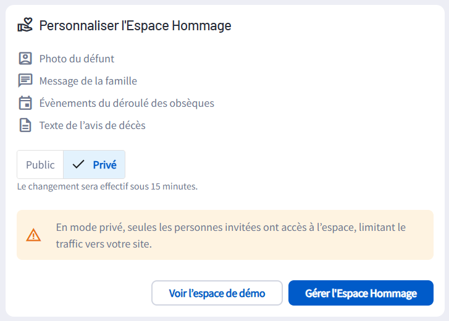Click the Texte de l'avis de décès item

(92, 125)
